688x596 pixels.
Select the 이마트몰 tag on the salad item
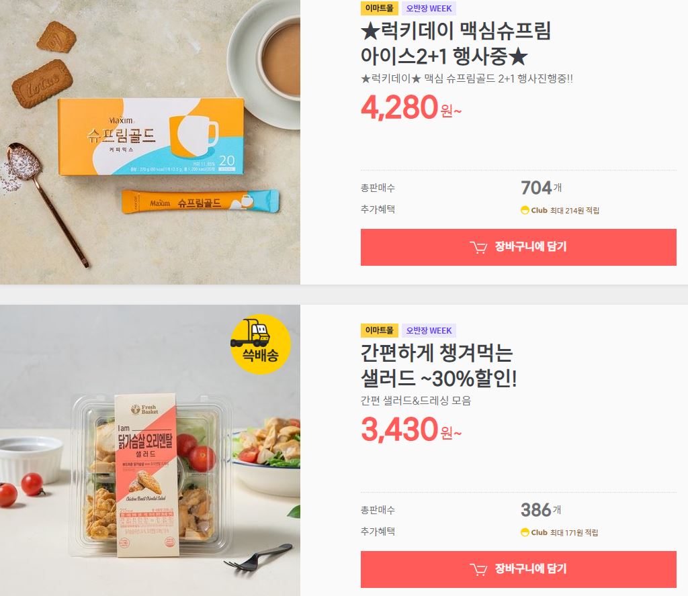pos(380,330)
